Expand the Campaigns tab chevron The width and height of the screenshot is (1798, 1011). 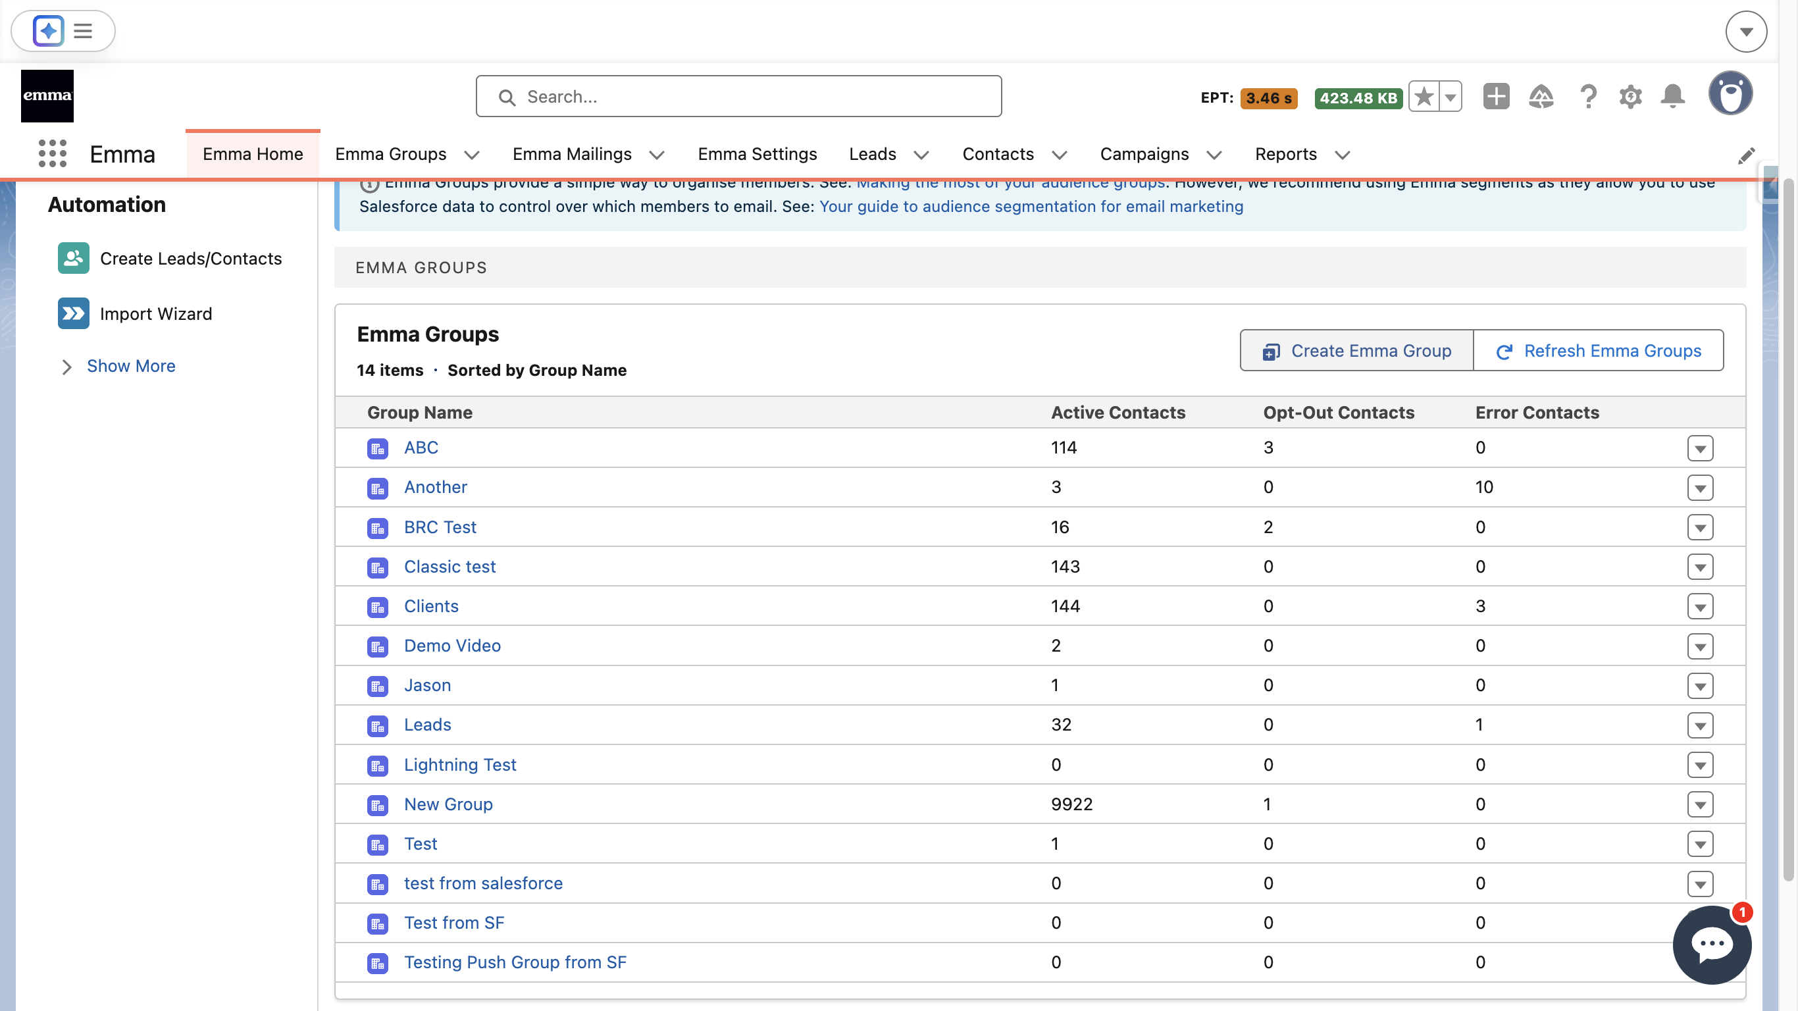1214,155
